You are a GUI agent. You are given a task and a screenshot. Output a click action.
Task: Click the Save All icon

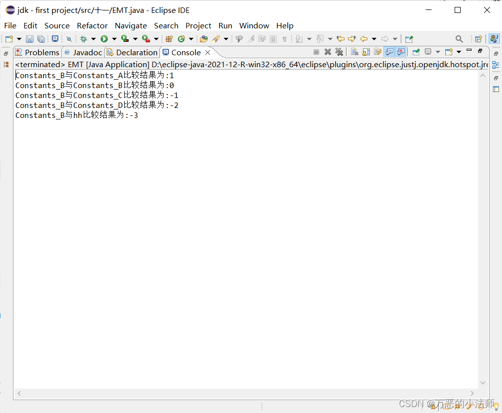point(41,39)
